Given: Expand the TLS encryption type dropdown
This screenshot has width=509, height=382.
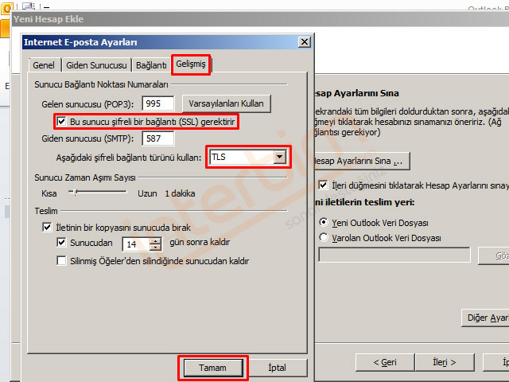Looking at the screenshot, I should tap(278, 158).
